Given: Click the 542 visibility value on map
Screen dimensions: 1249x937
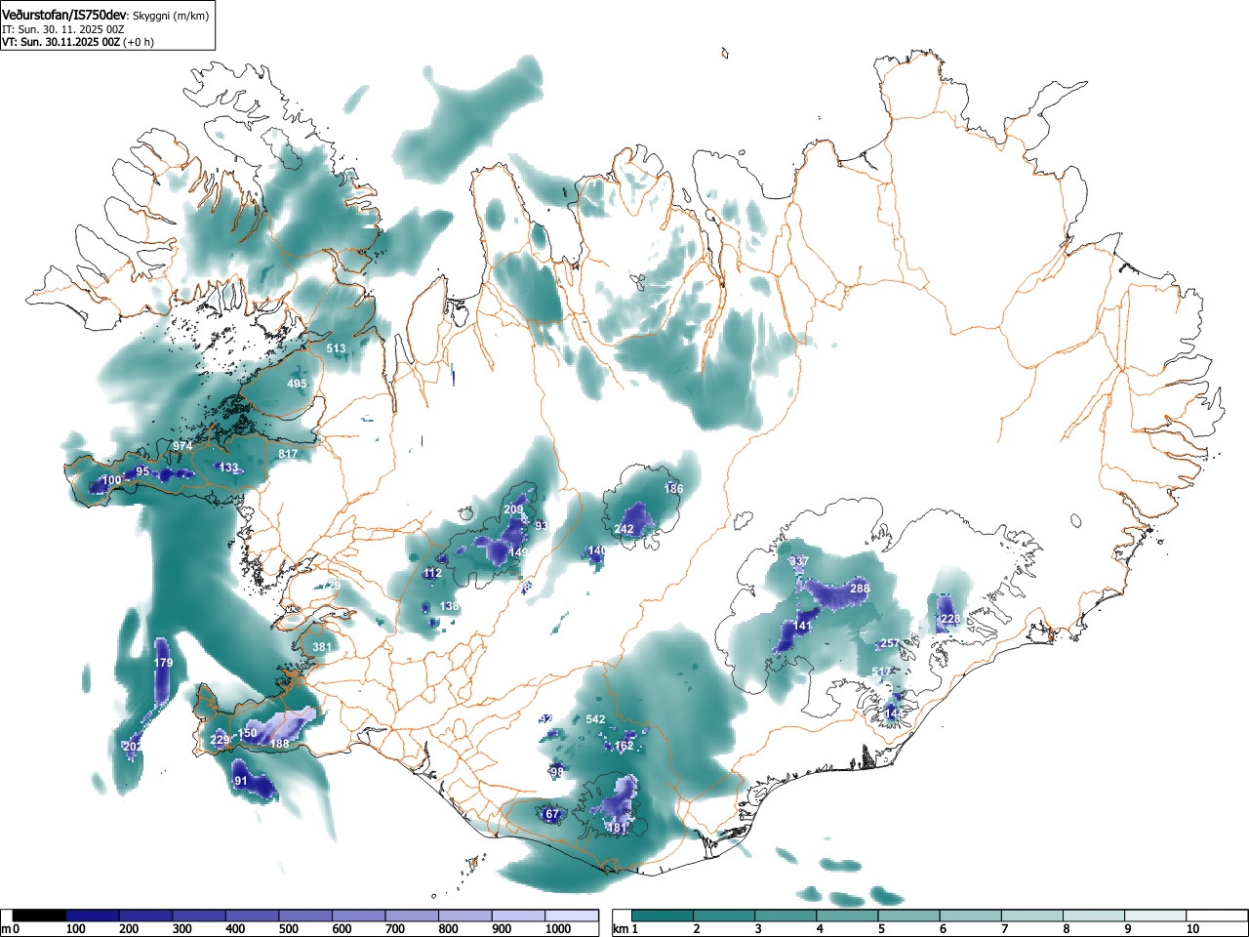Looking at the screenshot, I should [x=595, y=719].
